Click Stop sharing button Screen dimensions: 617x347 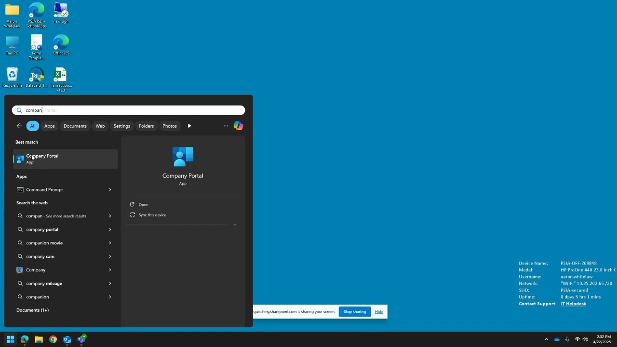(x=355, y=312)
